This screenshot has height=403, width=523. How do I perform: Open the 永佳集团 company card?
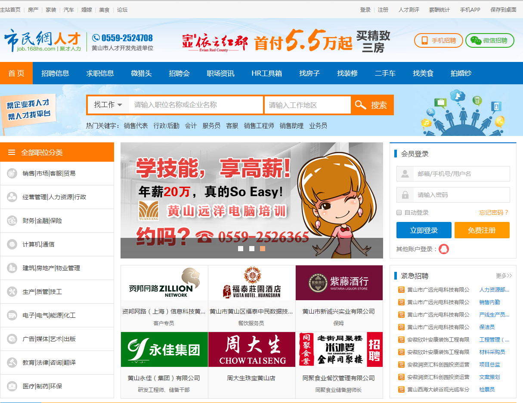(x=164, y=365)
